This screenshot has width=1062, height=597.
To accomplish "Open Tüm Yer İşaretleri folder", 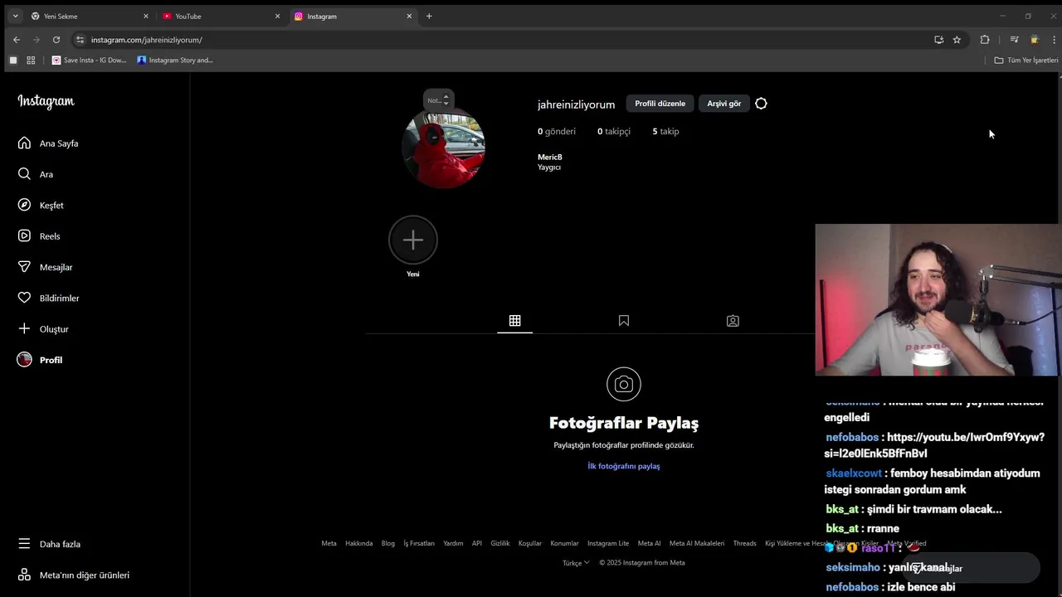I will click(x=1026, y=61).
